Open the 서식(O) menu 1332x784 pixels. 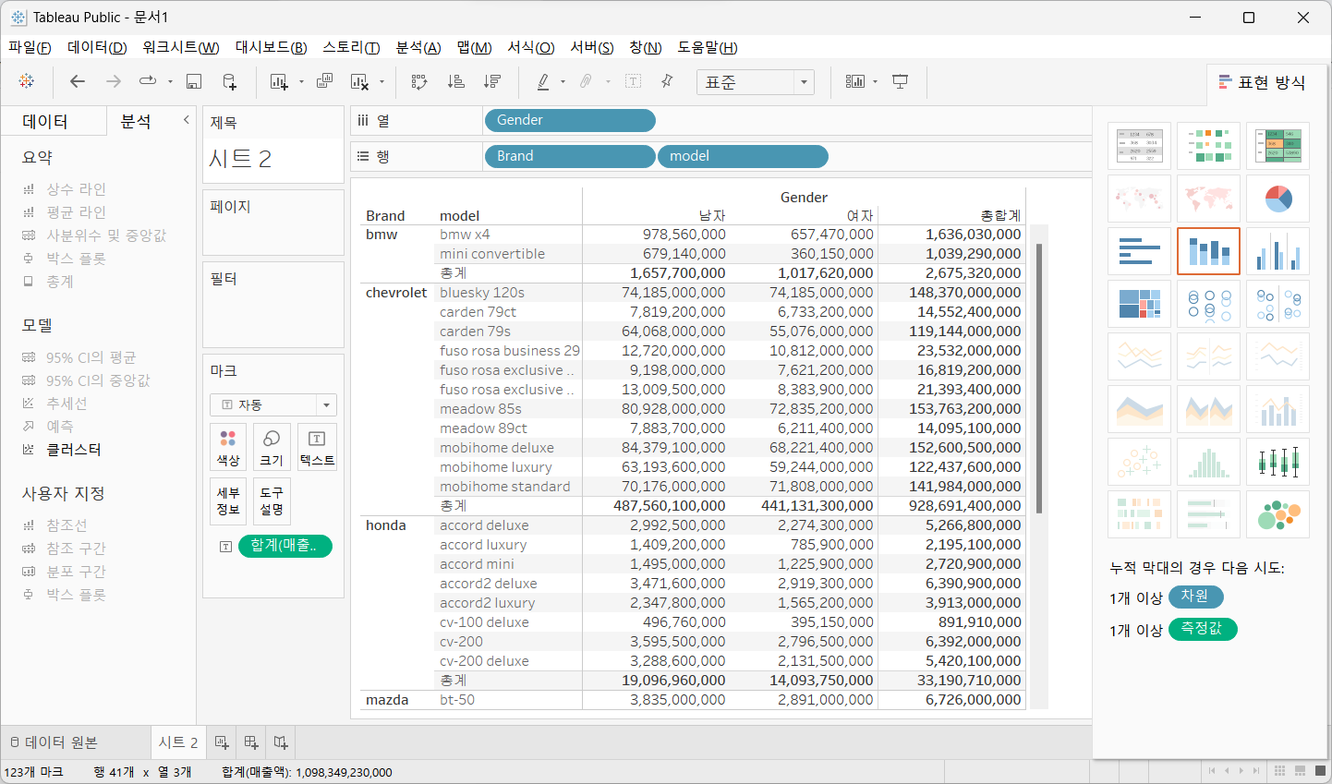[531, 47]
